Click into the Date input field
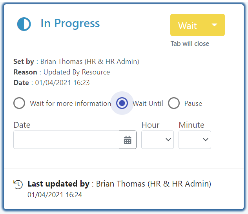The width and height of the screenshot is (248, 214). [66, 140]
